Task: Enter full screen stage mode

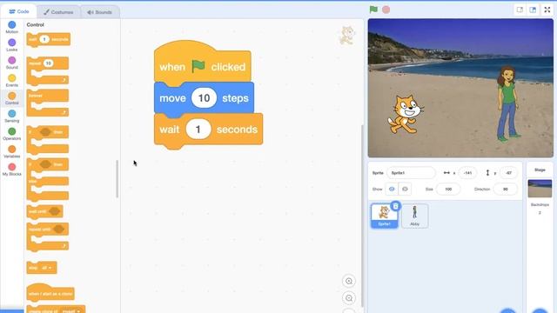Action: pos(547,10)
